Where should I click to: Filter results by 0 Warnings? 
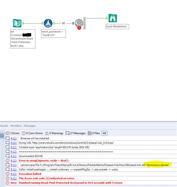pyautogui.click(x=54, y=133)
